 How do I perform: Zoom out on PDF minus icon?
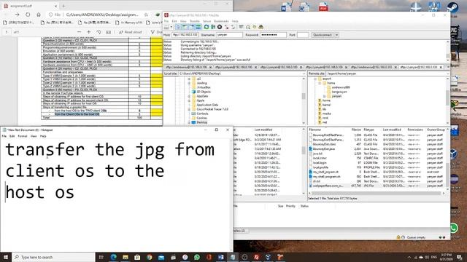[79, 32]
